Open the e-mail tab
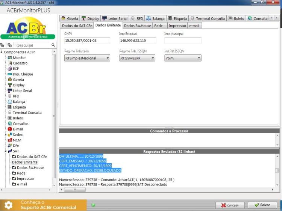This screenshot has height=211, width=282. pos(194,26)
